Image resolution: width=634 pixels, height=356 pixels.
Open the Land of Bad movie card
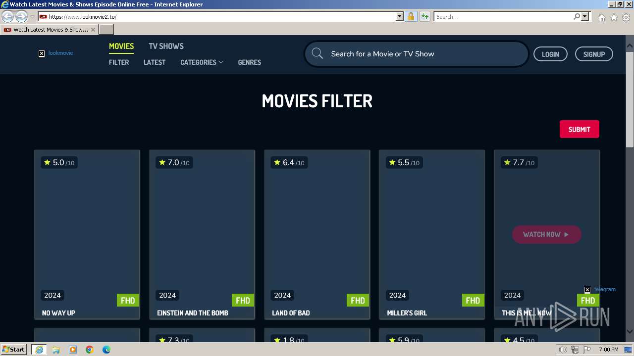pos(317,234)
